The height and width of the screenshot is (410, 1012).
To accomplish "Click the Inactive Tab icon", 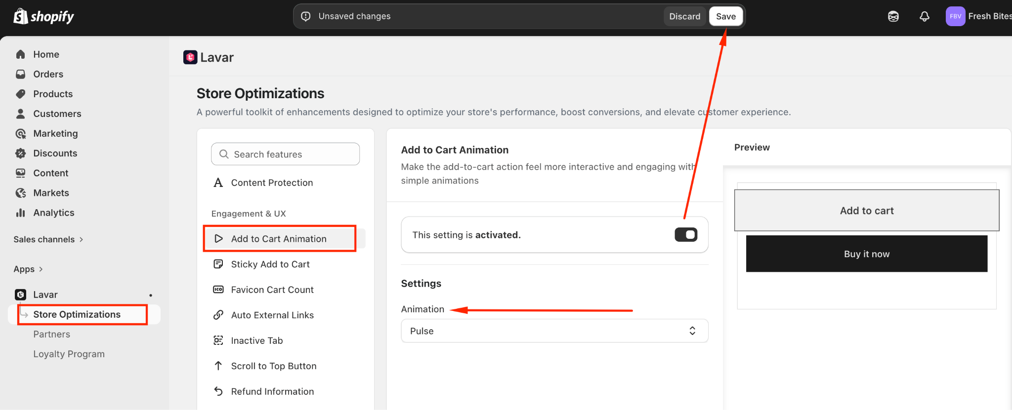I will (218, 340).
